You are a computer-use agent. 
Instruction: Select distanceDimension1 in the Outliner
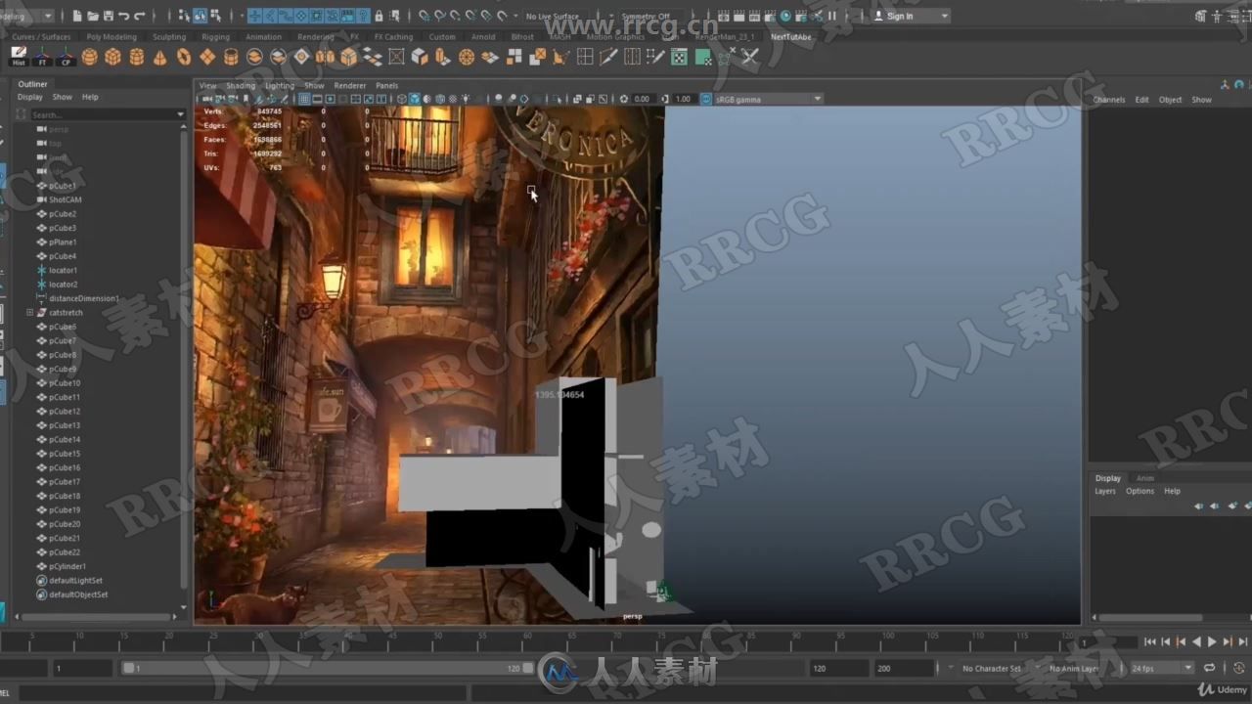pos(84,298)
